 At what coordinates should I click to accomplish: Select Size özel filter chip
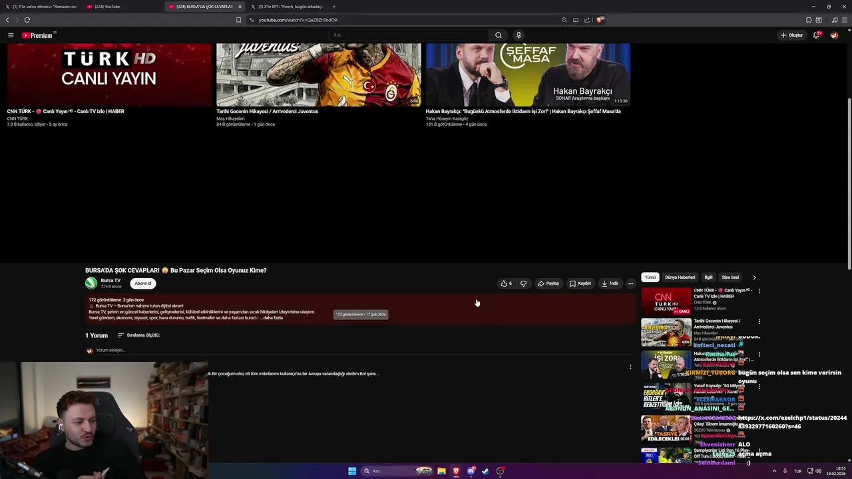730,277
